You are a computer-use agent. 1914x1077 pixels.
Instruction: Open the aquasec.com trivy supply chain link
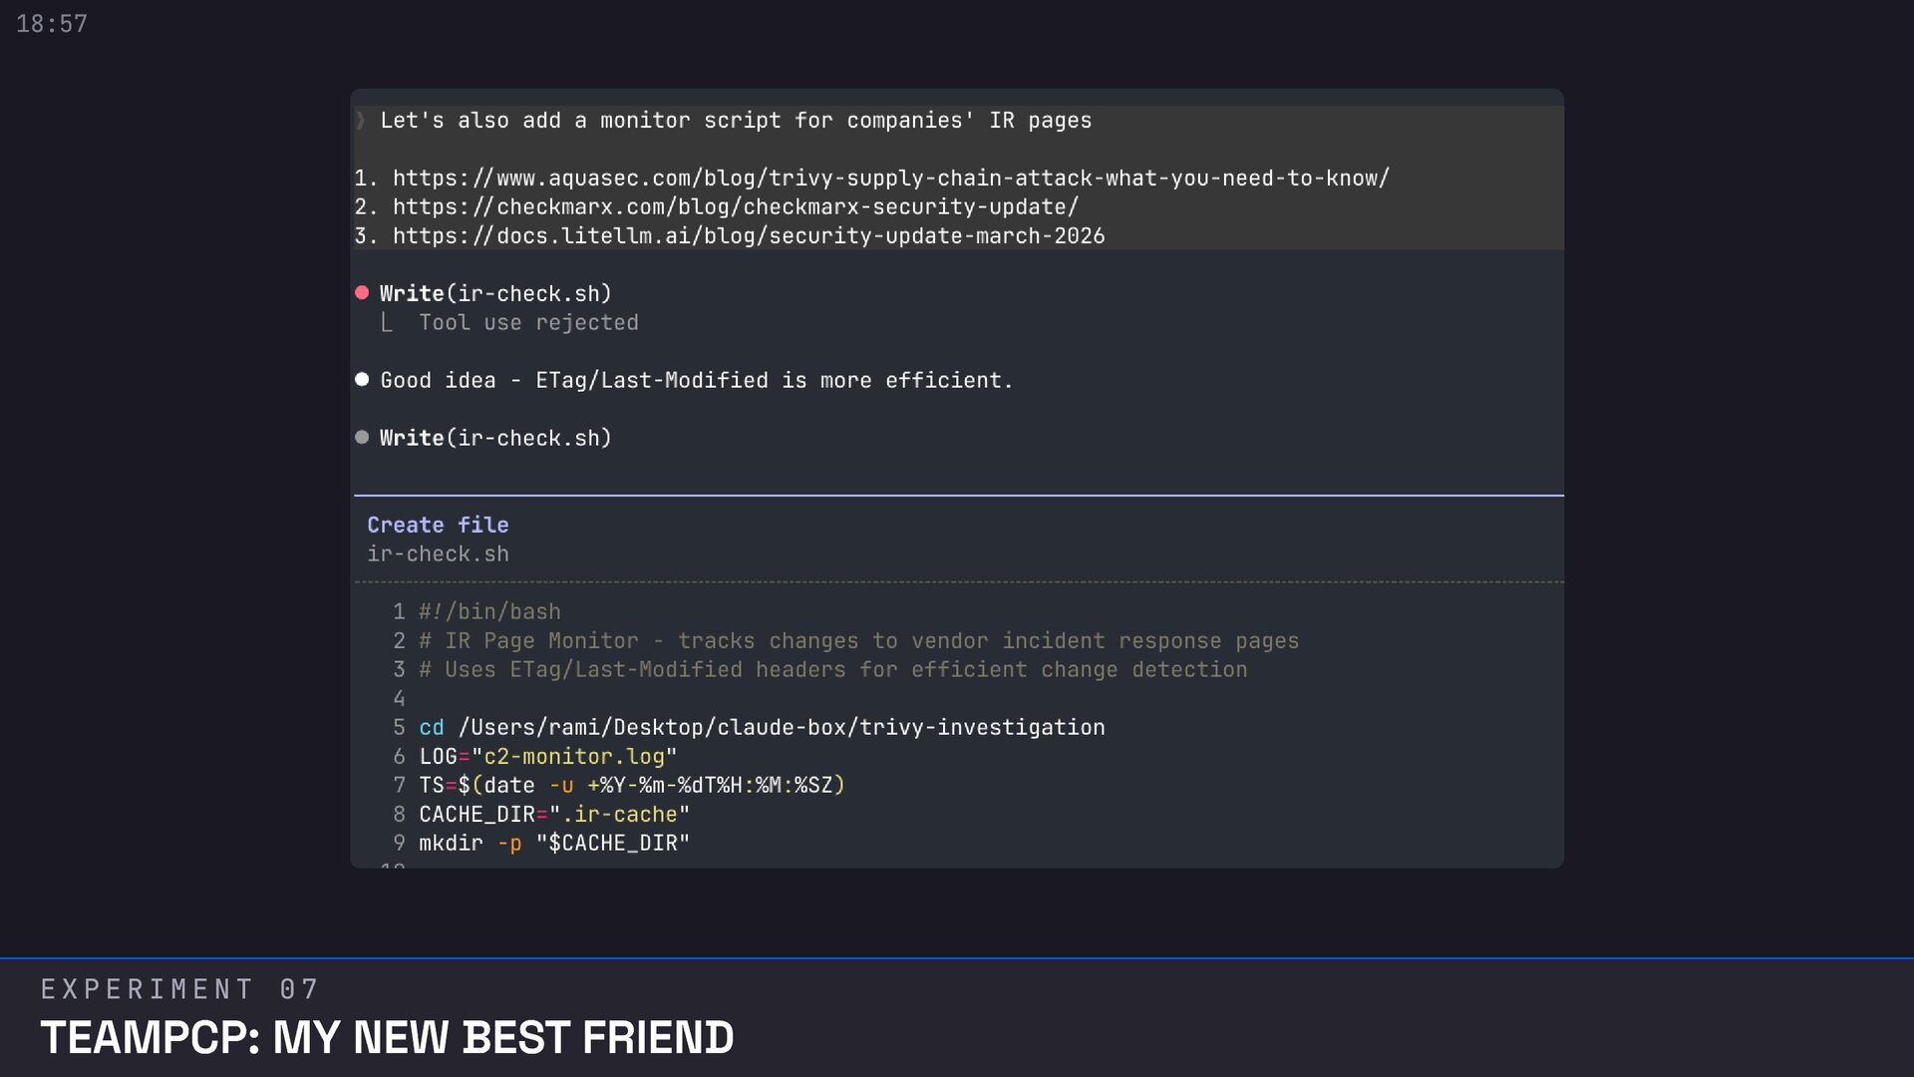(x=890, y=179)
